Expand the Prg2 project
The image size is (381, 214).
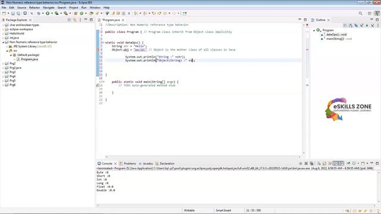(3, 64)
